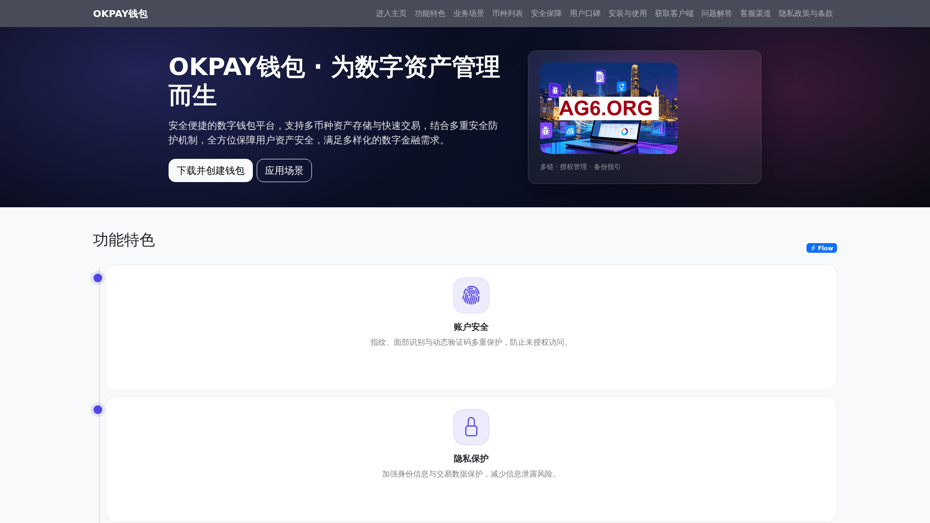Click the description starting 加强身份信息
This screenshot has width=930, height=523.
click(x=471, y=474)
